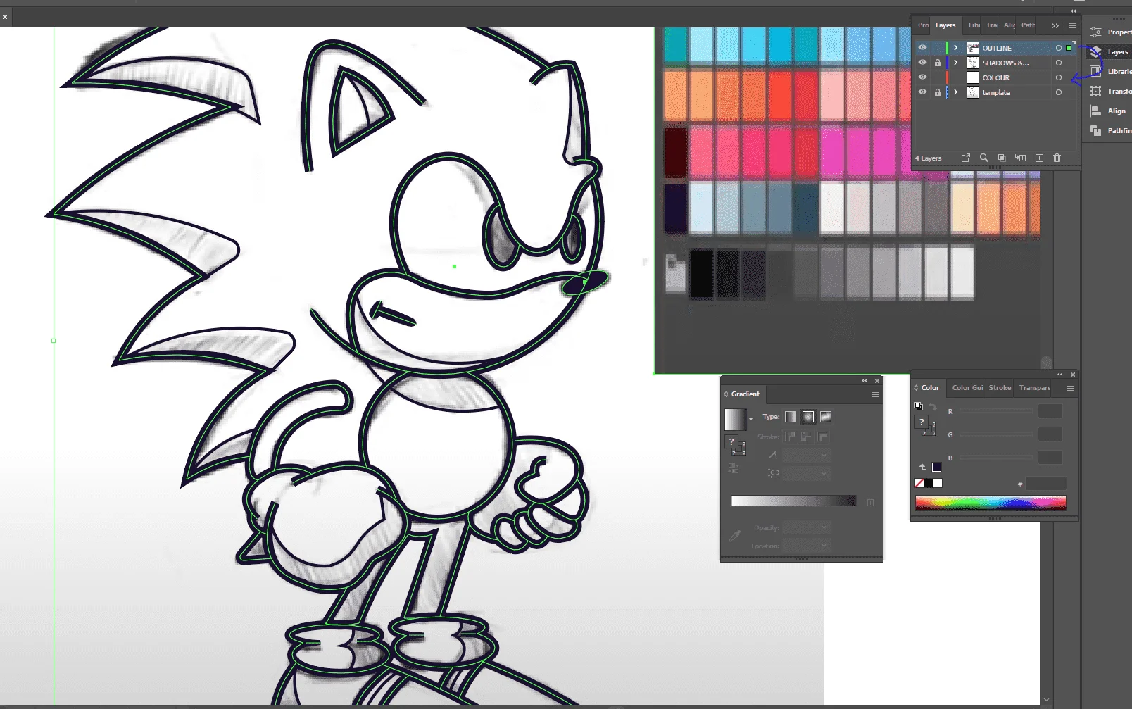Hide the COLOUR layer via eye icon
1132x709 pixels.
click(x=922, y=77)
